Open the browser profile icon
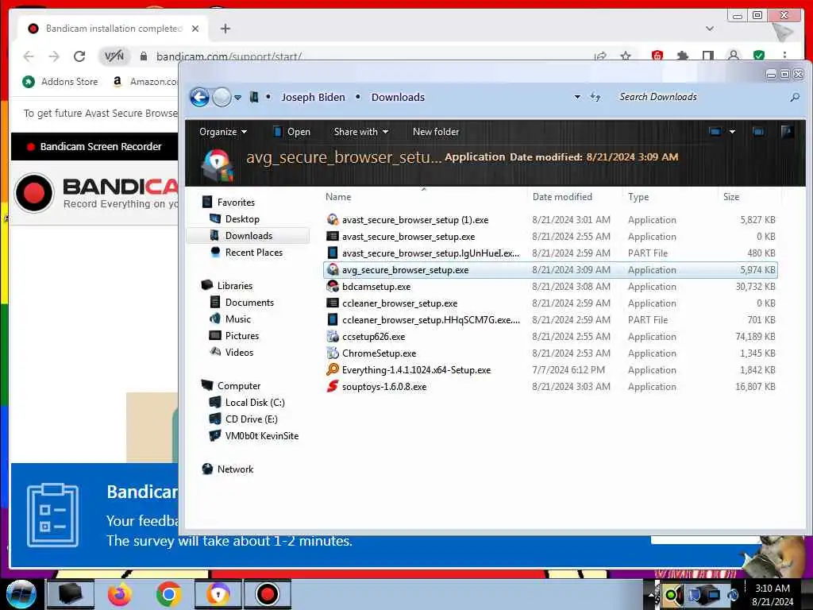This screenshot has height=610, width=813. point(733,56)
